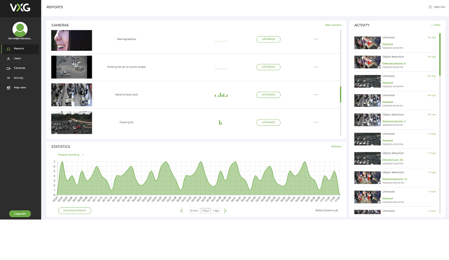449x260 pixels.
Task: Click the user avatar profile icon
Action: pos(20,29)
